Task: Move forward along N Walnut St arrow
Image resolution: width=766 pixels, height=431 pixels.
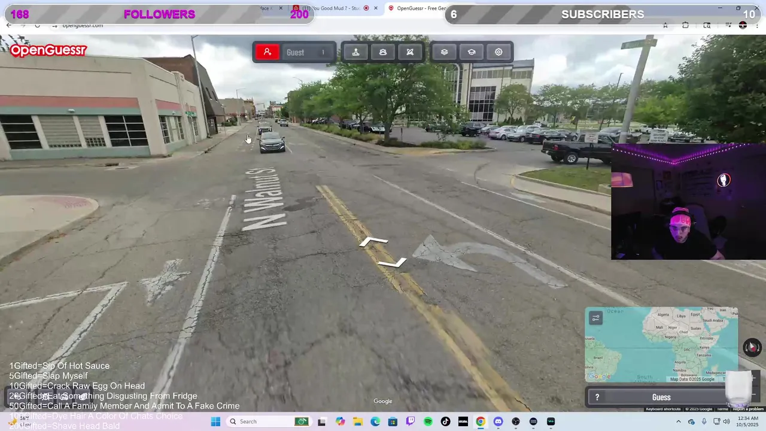Action: [x=373, y=242]
